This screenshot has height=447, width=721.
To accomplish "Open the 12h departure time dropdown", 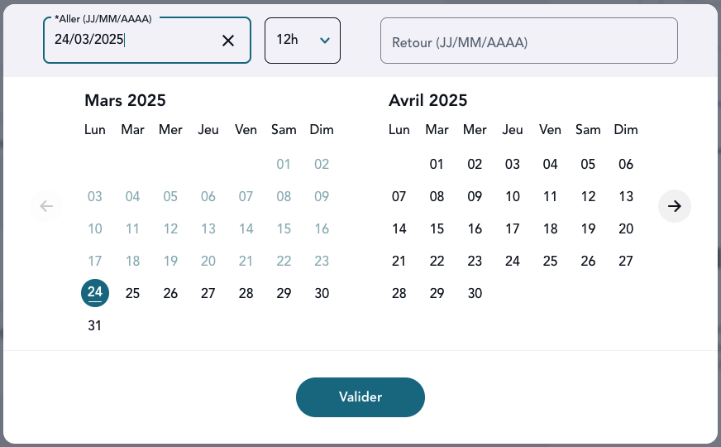I will tap(302, 41).
